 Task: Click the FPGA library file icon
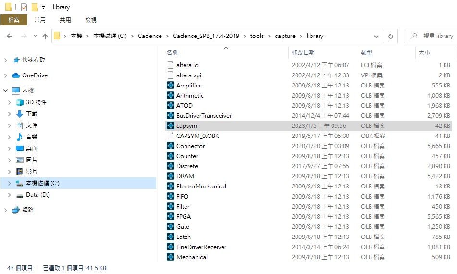point(171,217)
